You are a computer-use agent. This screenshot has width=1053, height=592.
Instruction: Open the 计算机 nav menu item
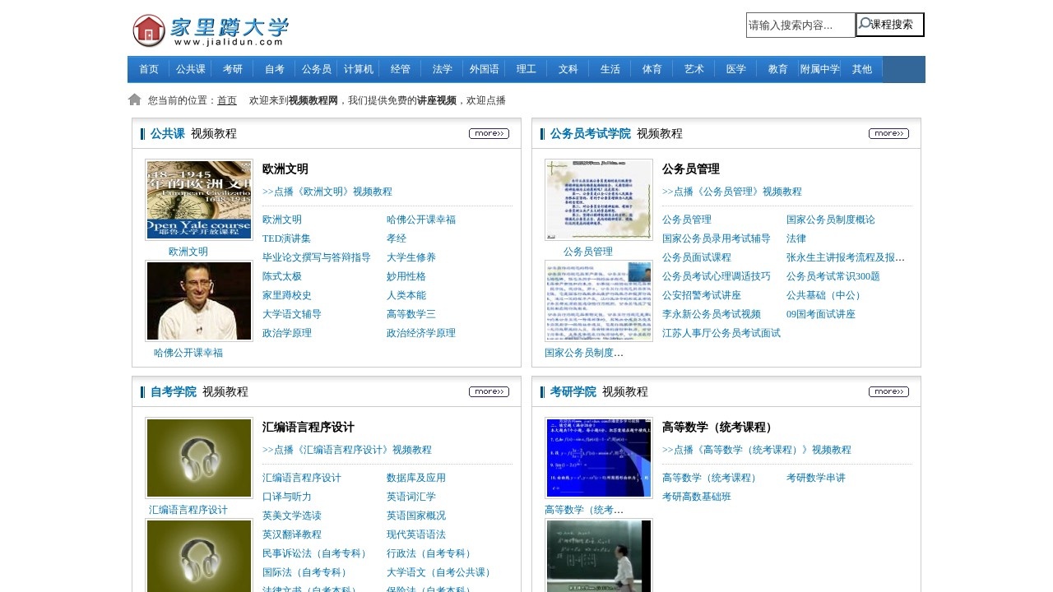click(359, 69)
